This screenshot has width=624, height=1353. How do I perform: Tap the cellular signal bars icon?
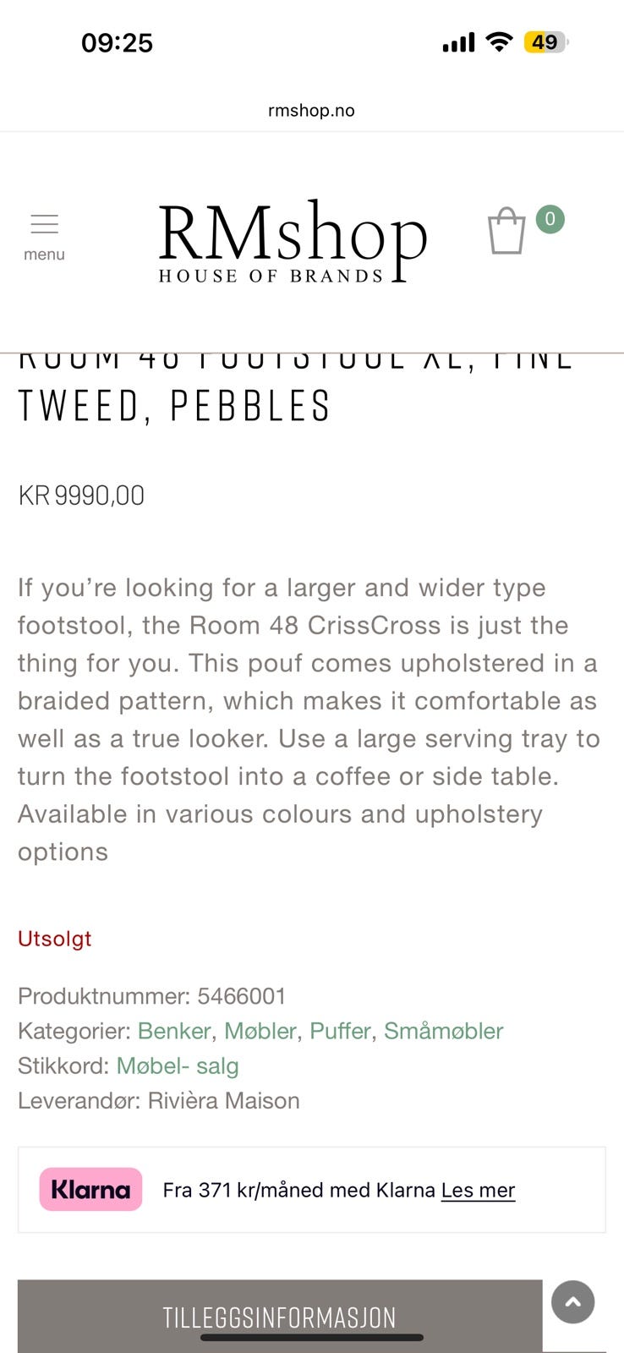pos(458,42)
